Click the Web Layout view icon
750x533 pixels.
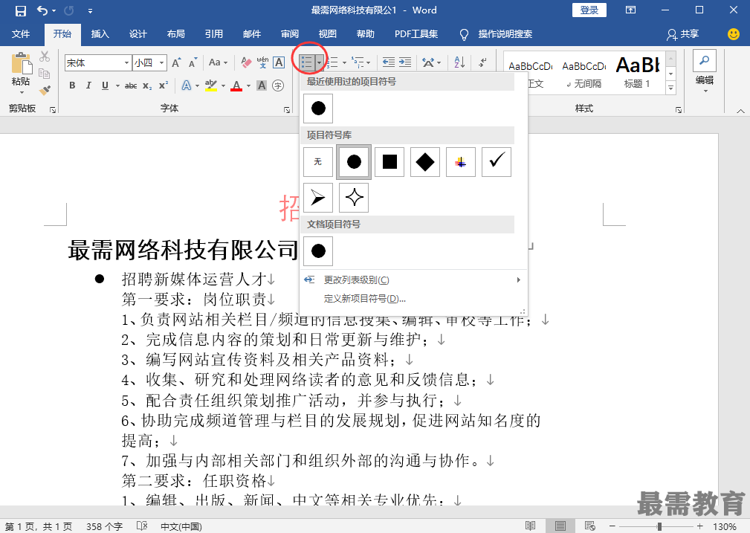coord(589,526)
